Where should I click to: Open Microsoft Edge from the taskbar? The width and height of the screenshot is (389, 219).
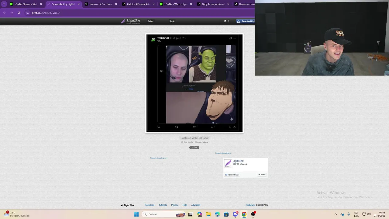(217, 214)
